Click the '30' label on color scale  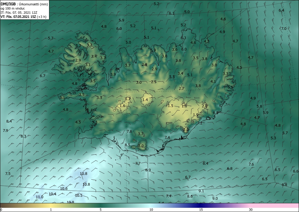(251, 210)
